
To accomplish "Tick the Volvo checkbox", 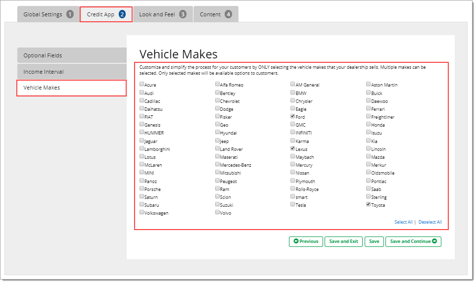I will [217, 212].
